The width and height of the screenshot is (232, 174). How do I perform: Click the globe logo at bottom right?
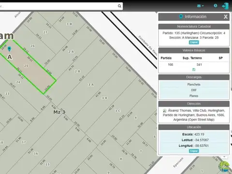224,166
